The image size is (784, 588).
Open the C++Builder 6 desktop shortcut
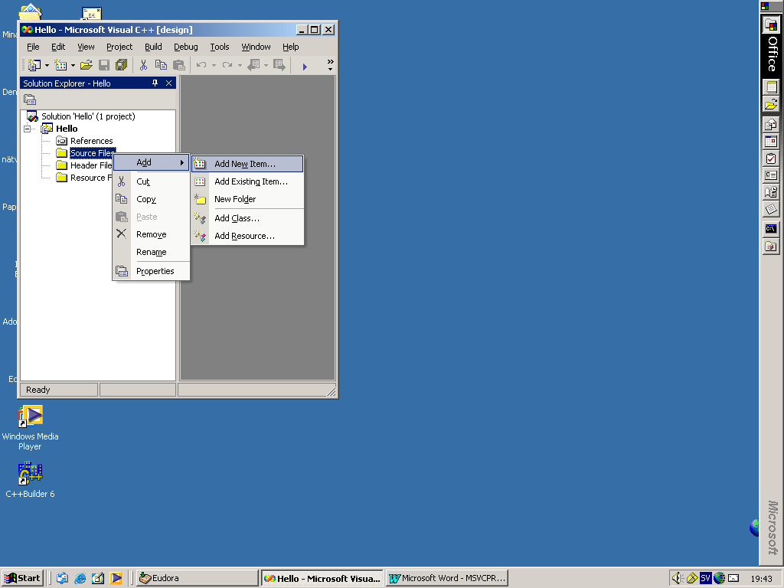[x=30, y=481]
